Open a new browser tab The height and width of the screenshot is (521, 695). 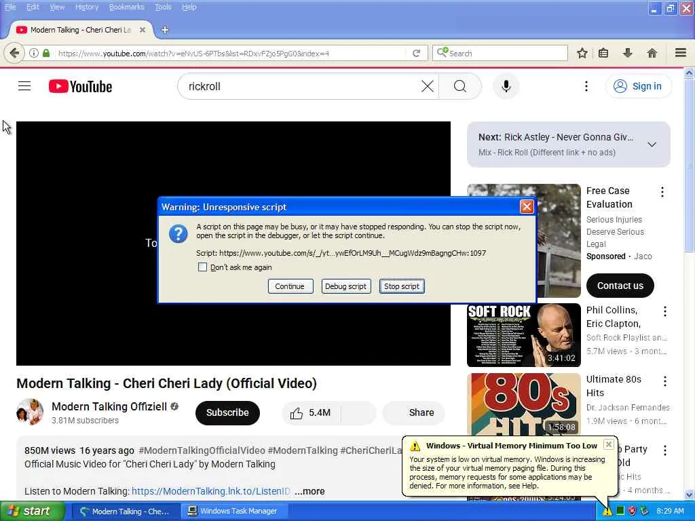(x=165, y=30)
